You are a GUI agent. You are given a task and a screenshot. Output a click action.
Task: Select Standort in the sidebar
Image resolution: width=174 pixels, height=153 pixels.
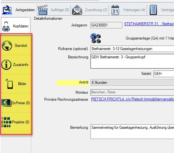pos(16,46)
